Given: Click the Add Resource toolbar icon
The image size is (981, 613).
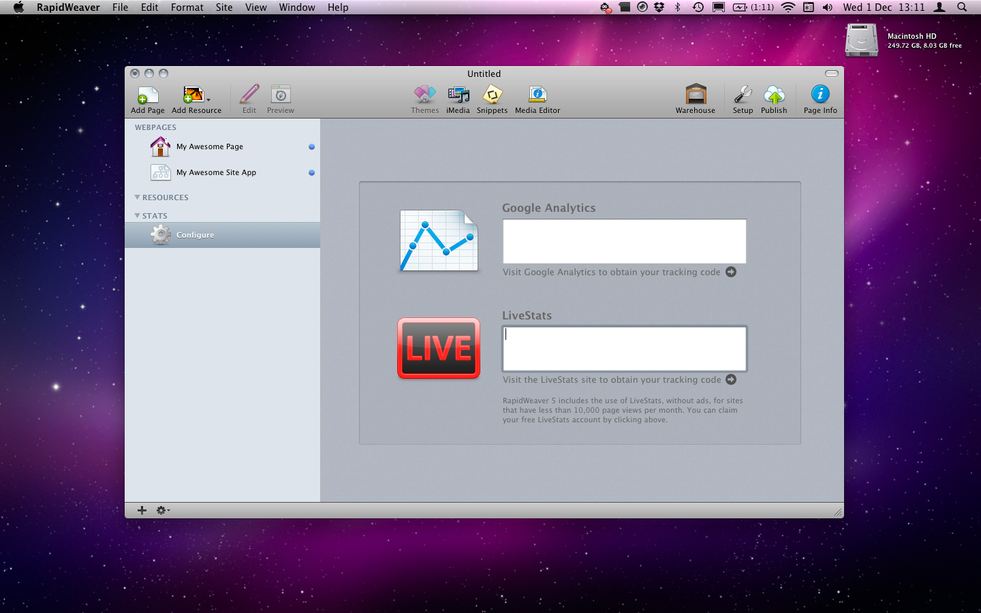Looking at the screenshot, I should point(193,95).
